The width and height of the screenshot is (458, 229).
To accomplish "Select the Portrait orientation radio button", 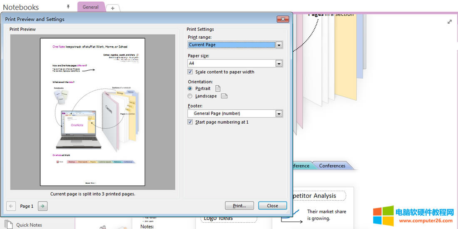I will pyautogui.click(x=190, y=88).
